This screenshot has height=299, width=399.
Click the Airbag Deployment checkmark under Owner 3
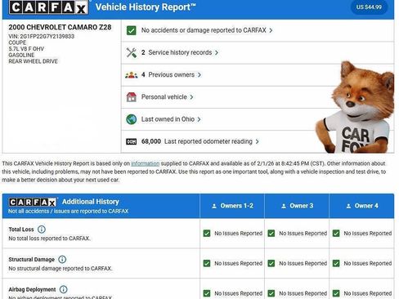(271, 293)
